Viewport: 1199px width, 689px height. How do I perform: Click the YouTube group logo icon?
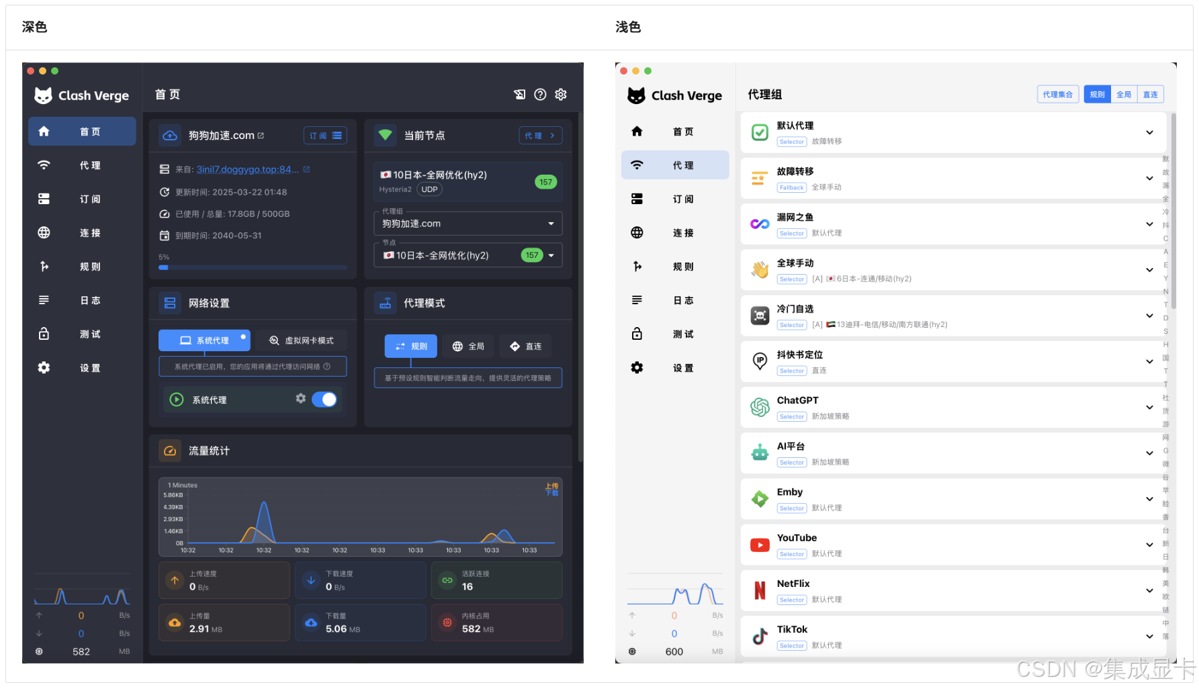(x=760, y=545)
